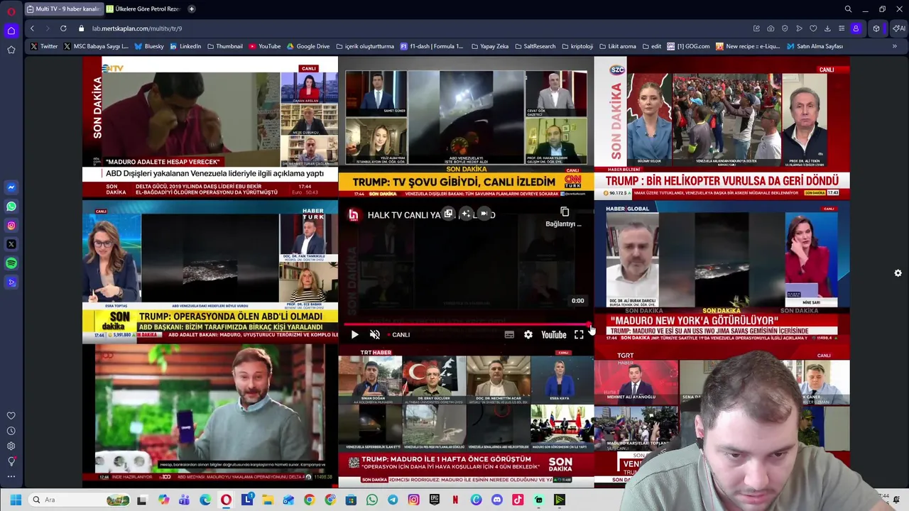
Task: Expand Likit aroma bookmarks folder
Action: tap(617, 46)
